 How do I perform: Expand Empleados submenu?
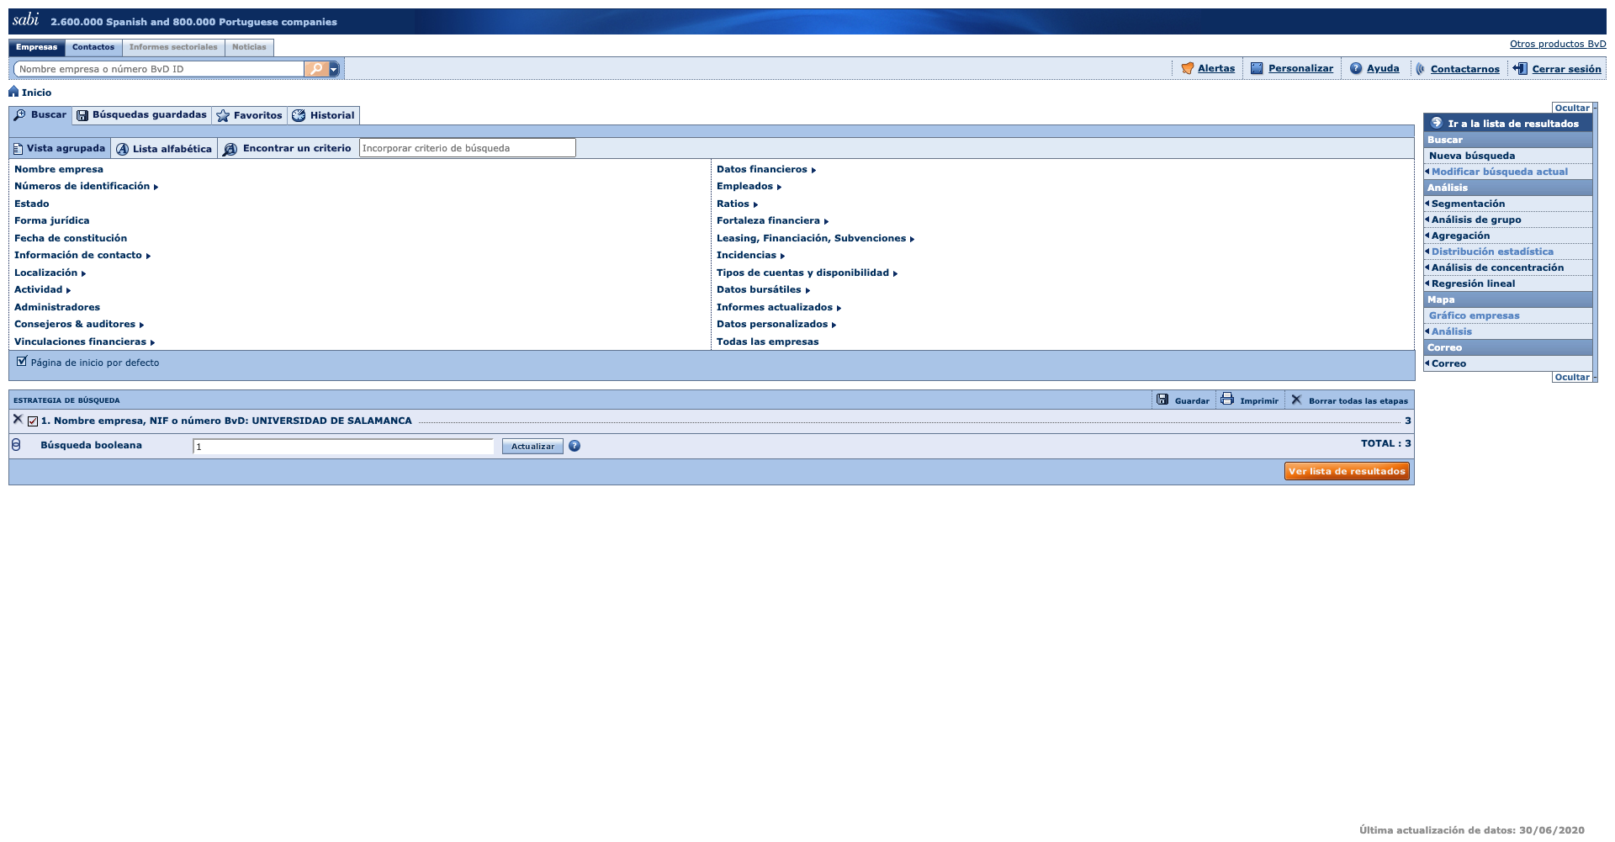pos(749,186)
